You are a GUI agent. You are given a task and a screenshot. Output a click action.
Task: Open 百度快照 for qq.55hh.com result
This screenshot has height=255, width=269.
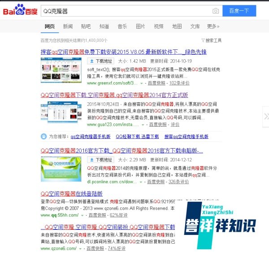[x=97, y=215]
